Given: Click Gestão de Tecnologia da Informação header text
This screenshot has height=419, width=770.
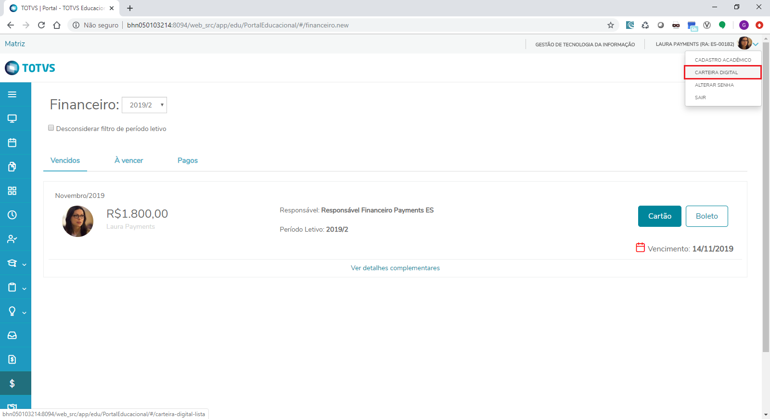Looking at the screenshot, I should (x=585, y=44).
